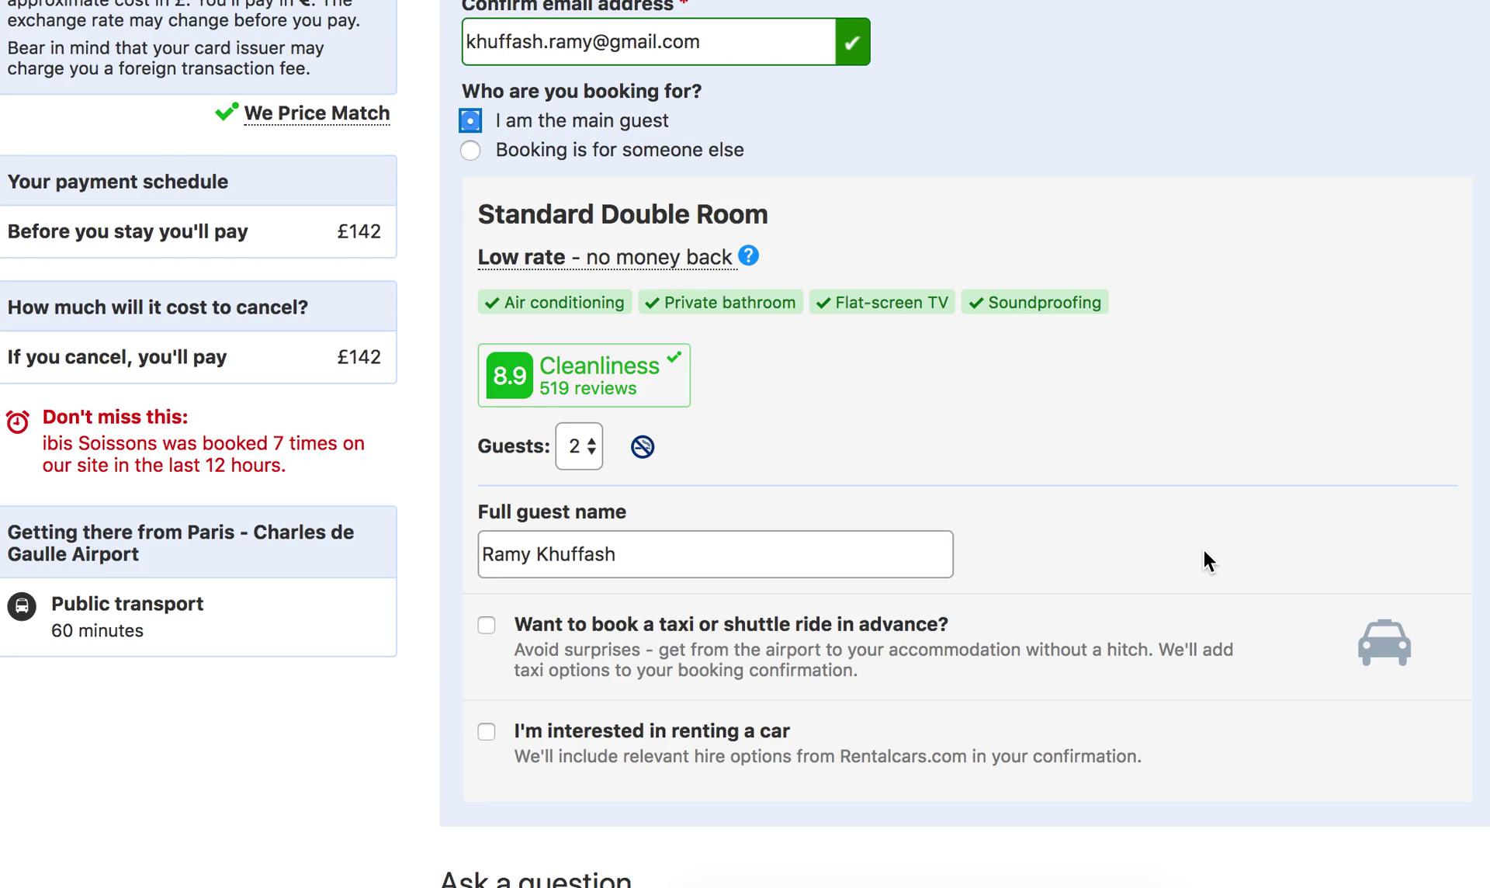
Task: Click the Air conditioning amenity tag
Action: [555, 303]
